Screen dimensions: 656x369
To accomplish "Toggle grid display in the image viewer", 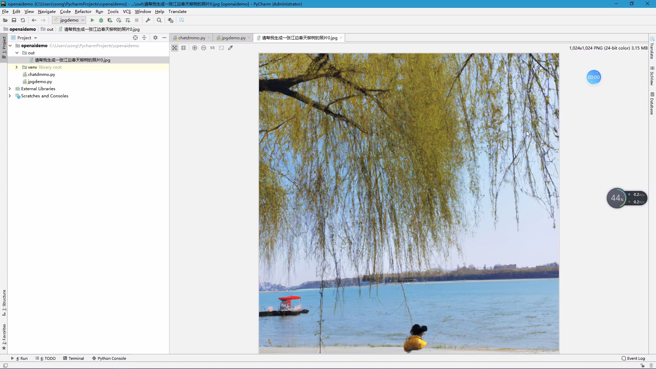I will pos(183,48).
